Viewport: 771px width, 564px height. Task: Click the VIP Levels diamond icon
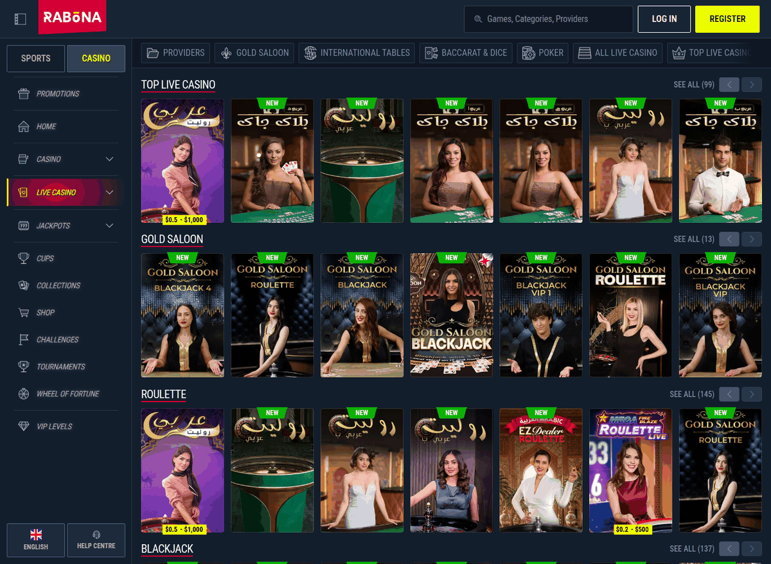coord(24,427)
